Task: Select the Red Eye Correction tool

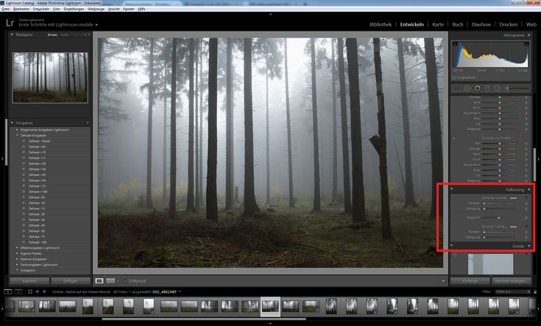Action: tap(478, 88)
